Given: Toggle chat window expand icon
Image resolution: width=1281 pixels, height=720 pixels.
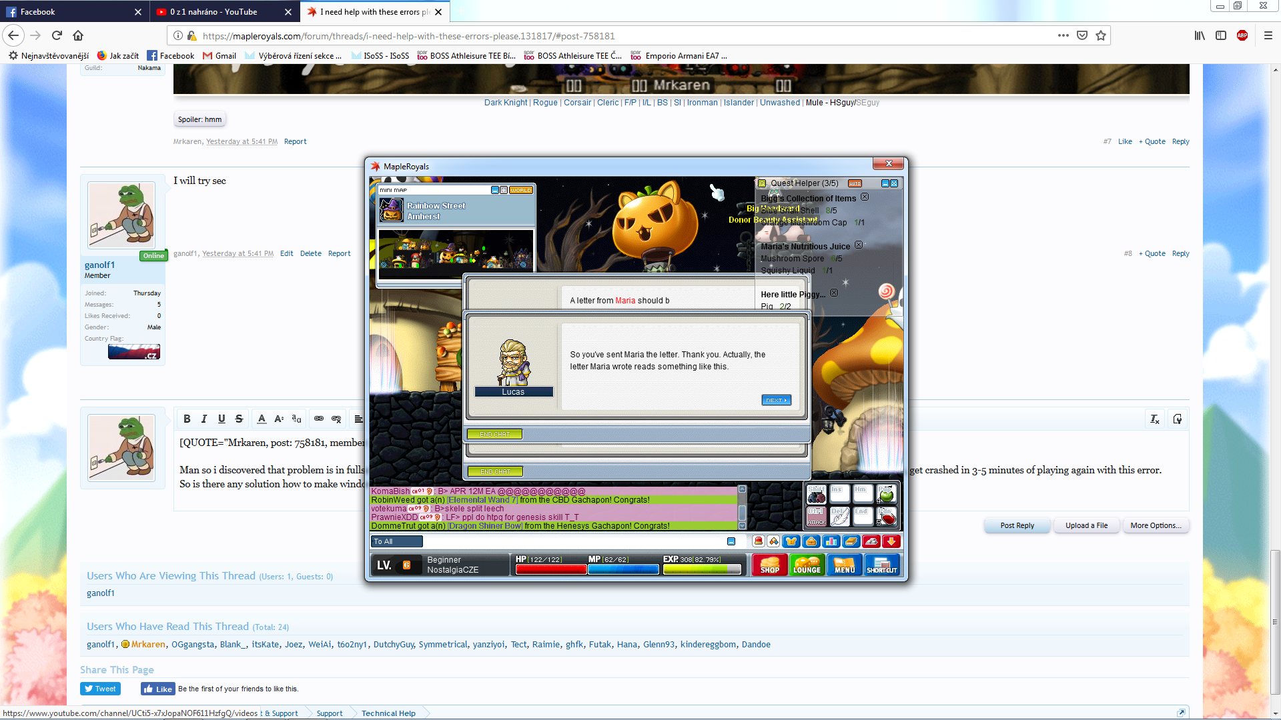Looking at the screenshot, I should (x=731, y=541).
